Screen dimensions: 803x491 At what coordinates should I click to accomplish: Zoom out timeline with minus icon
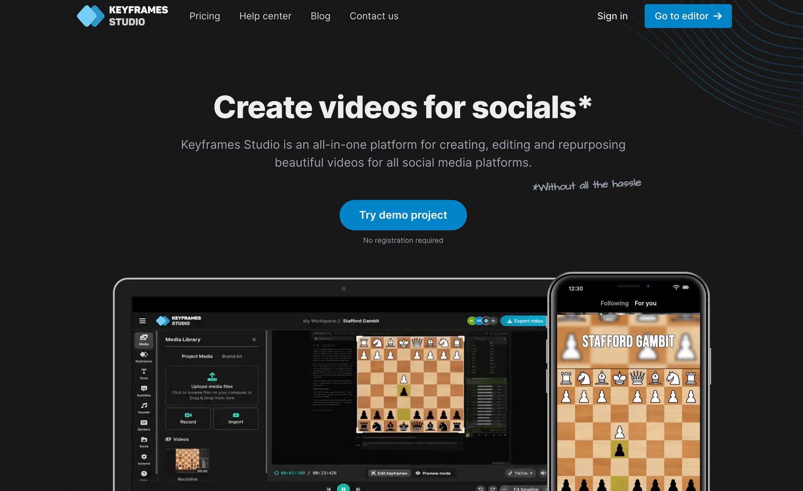point(504,489)
